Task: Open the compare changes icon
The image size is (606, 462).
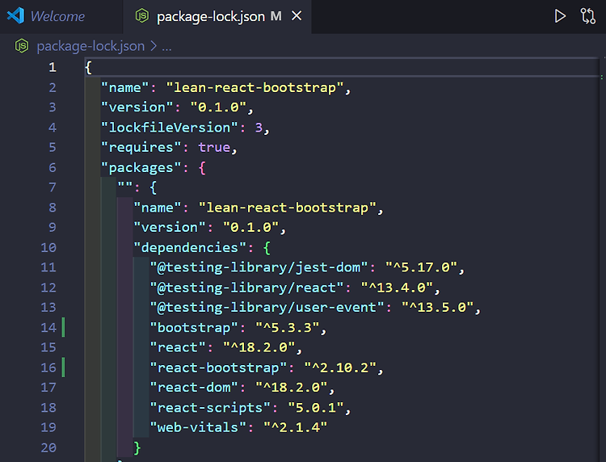Action: pyautogui.click(x=588, y=16)
